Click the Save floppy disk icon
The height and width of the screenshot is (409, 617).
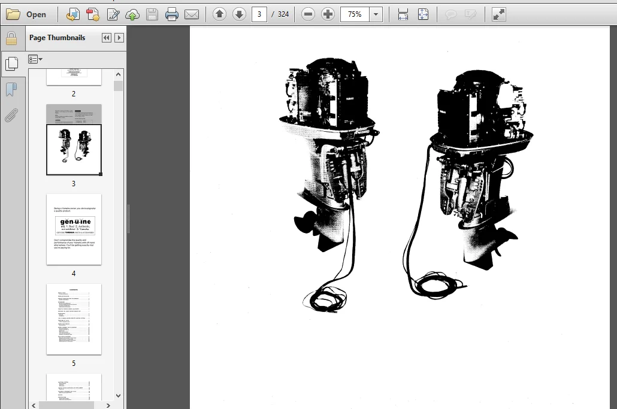(x=152, y=14)
